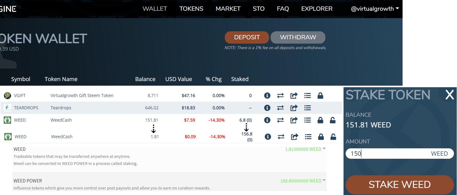Image resolution: width=457 pixels, height=195 pixels.
Task: Click share/send icon in WEED 151.81 row
Action: point(294,120)
